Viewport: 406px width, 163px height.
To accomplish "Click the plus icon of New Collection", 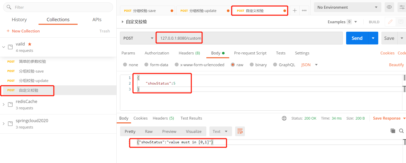I will click(x=8, y=31).
